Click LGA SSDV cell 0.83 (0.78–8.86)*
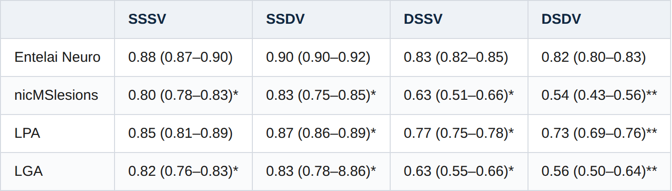This screenshot has width=672, height=191. [321, 172]
